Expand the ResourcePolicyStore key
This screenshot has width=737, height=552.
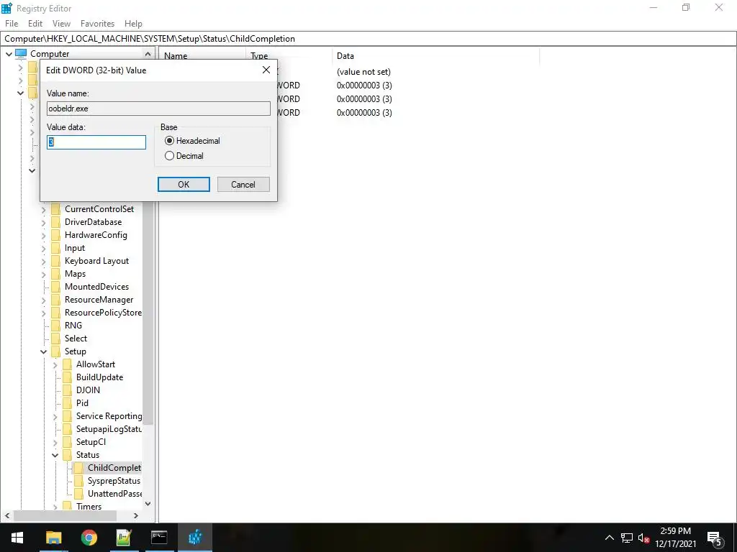pyautogui.click(x=44, y=313)
